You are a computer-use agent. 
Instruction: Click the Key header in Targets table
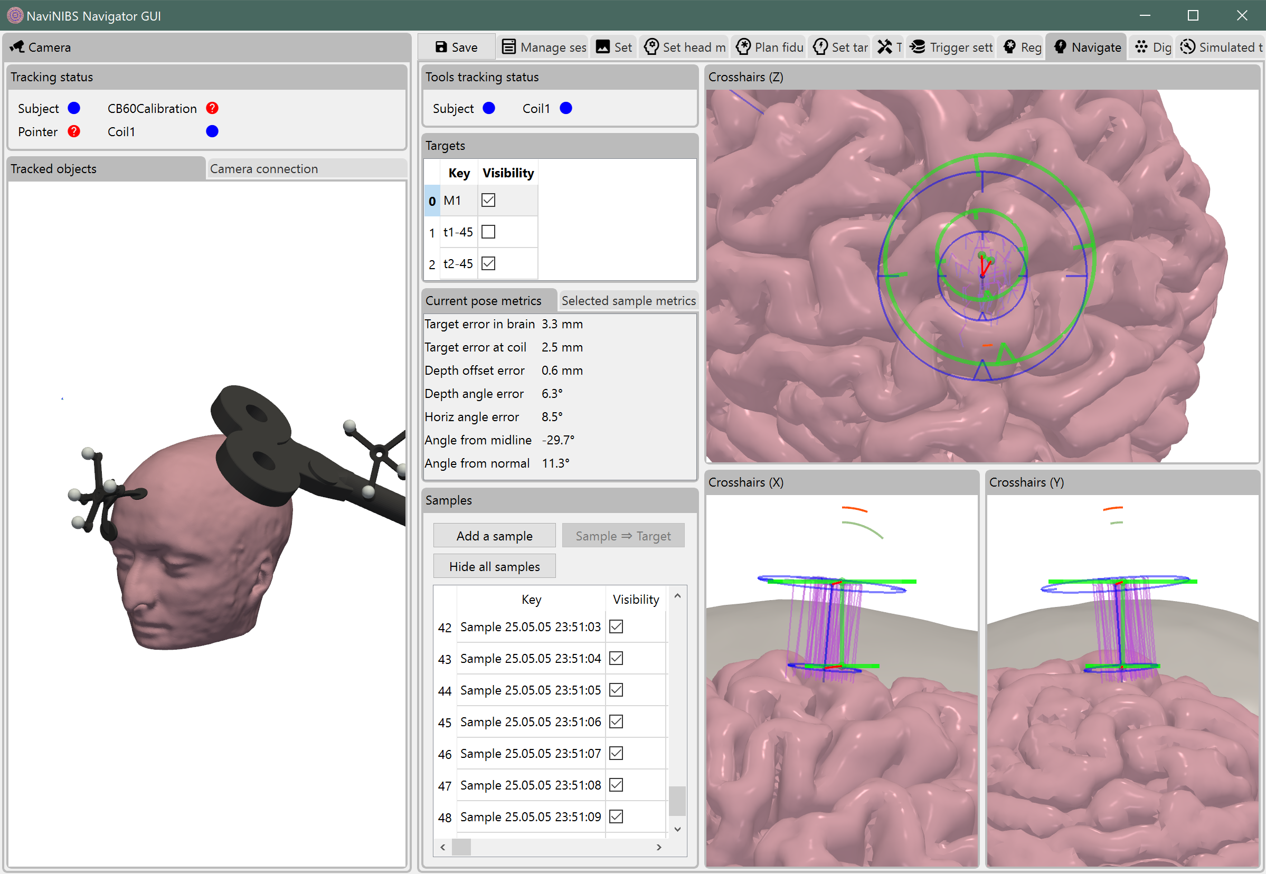460,173
